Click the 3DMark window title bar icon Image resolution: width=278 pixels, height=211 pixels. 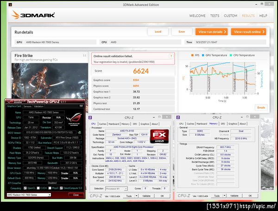tap(10, 5)
